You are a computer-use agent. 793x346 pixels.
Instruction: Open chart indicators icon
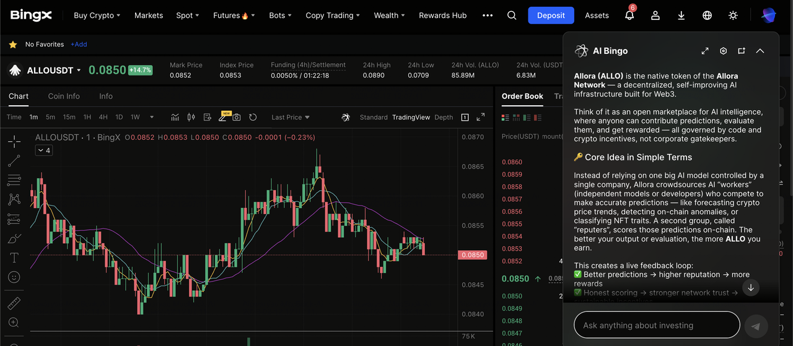(175, 117)
